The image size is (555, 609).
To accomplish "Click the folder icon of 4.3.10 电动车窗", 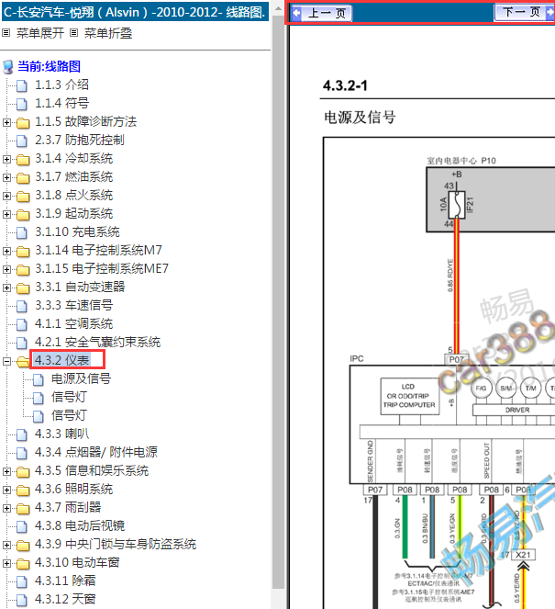I will 23,564.
